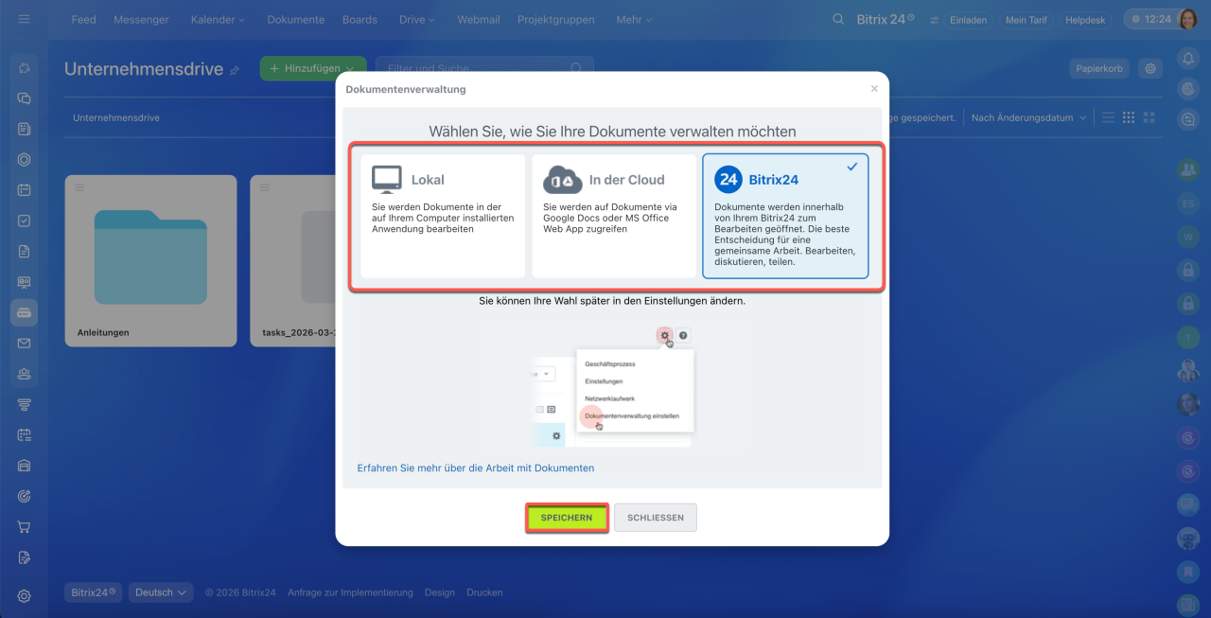1211x618 pixels.
Task: Open the target goal icon in left sidebar
Action: coord(25,496)
